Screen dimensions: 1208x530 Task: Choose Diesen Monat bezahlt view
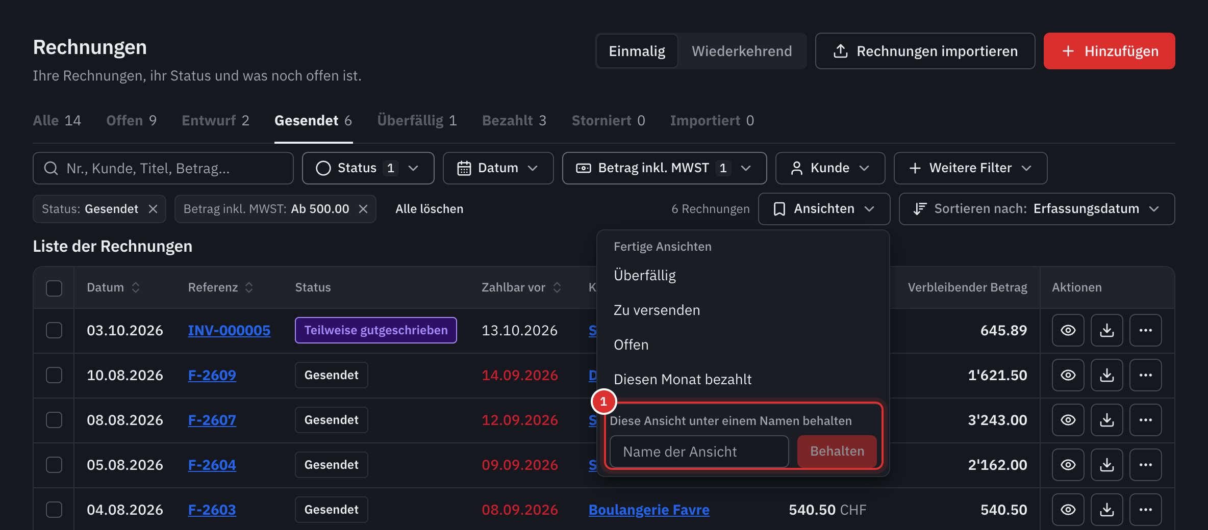(x=743, y=379)
